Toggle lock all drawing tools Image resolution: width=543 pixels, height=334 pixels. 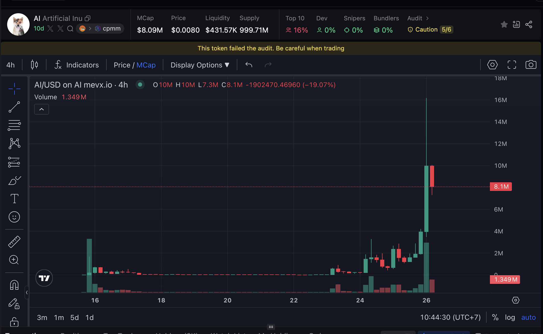pos(14,322)
